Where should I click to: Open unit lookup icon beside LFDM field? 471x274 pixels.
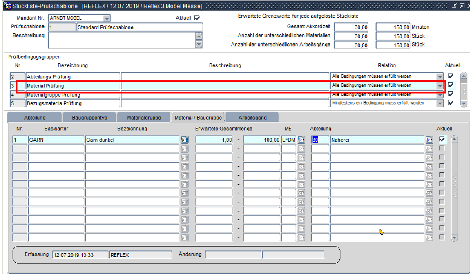pos(301,140)
